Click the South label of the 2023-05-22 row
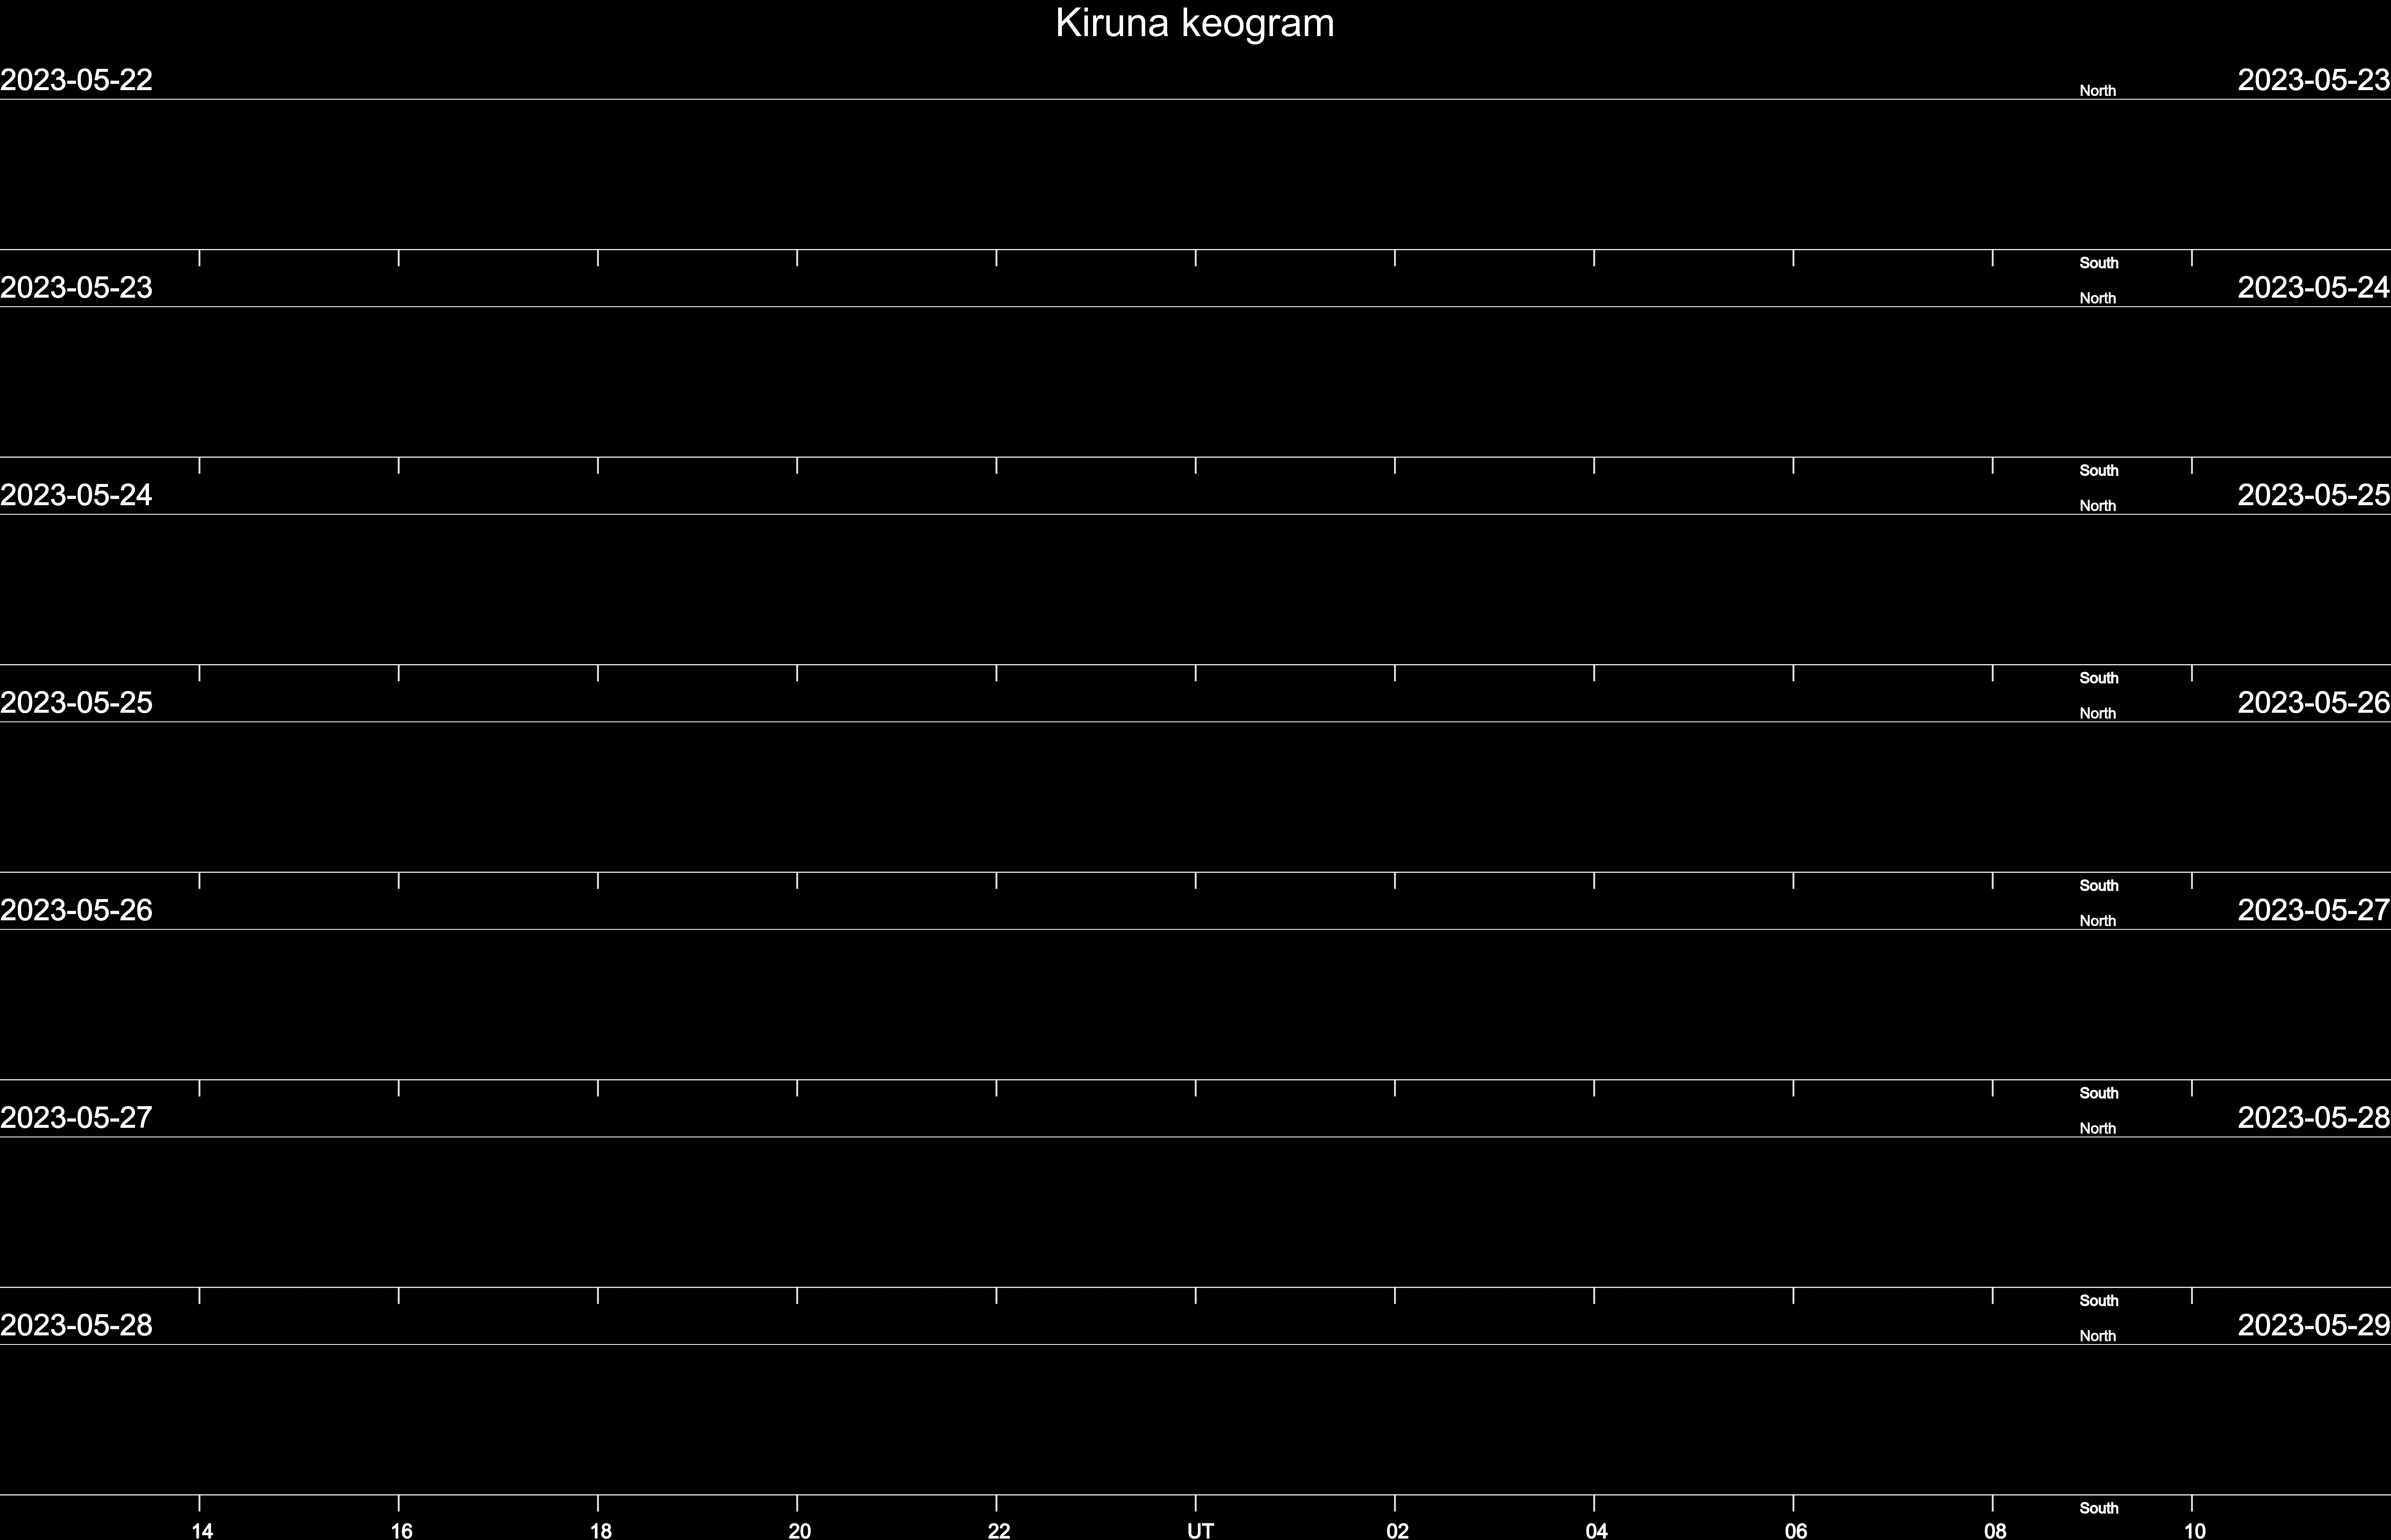The width and height of the screenshot is (2391, 1540). click(2099, 263)
